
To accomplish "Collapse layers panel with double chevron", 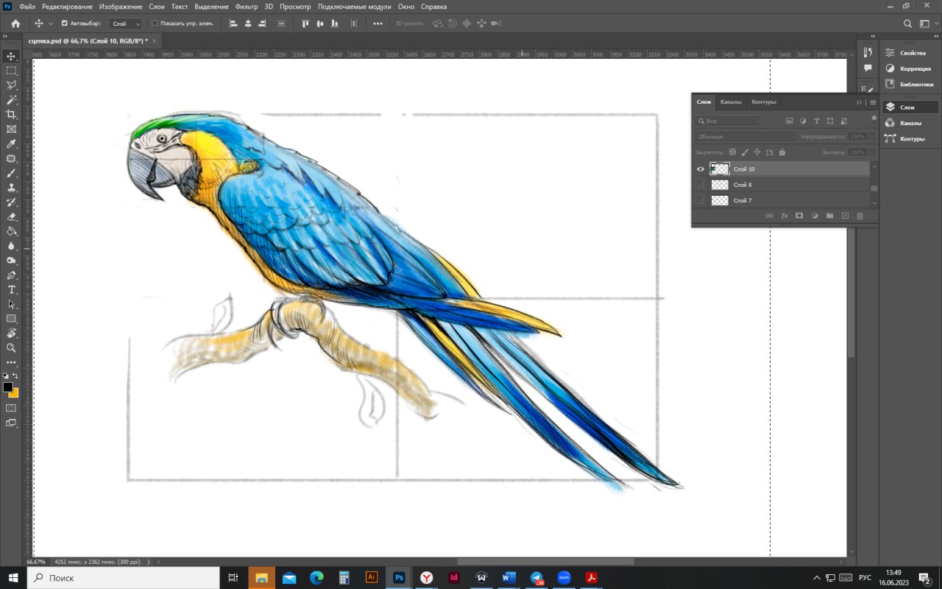I will [859, 102].
